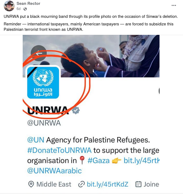Click the red pushpin emoji icon
183x194 pixels.
pyautogui.click(x=82, y=160)
